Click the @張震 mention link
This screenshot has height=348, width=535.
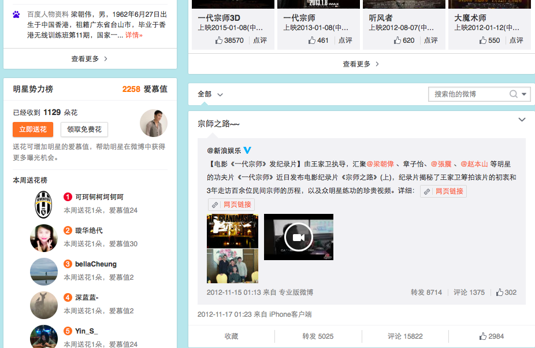click(441, 164)
